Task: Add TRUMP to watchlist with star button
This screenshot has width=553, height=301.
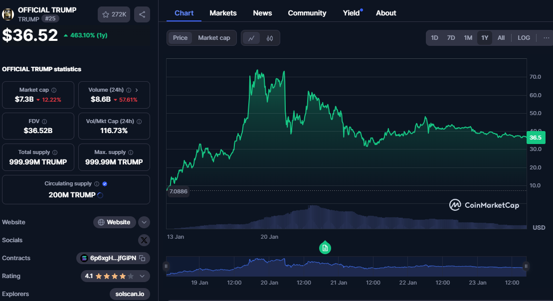Action: (114, 14)
